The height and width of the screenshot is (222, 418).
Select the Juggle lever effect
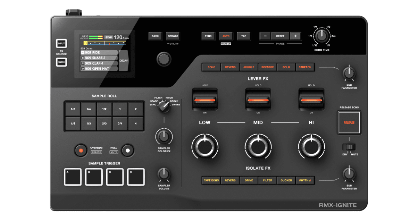(x=249, y=67)
